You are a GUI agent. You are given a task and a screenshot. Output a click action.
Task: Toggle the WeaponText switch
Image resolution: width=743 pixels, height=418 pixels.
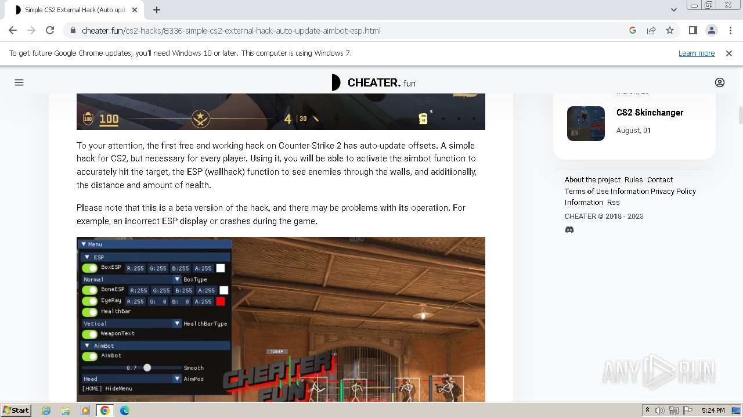[89, 334]
